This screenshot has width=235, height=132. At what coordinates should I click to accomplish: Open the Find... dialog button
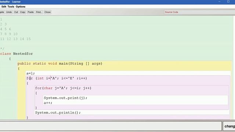(39, 12)
